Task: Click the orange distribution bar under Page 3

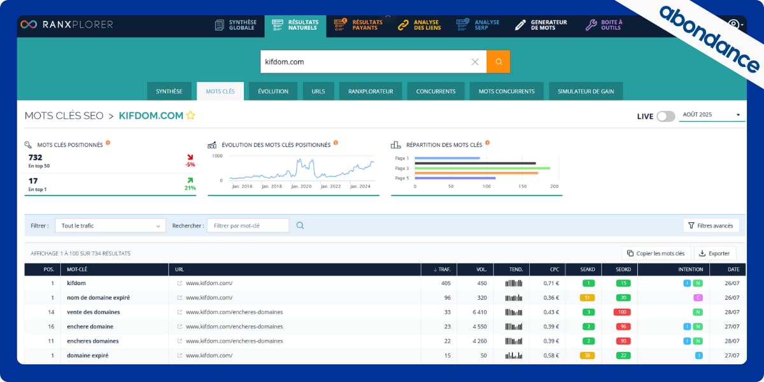Action: point(476,173)
